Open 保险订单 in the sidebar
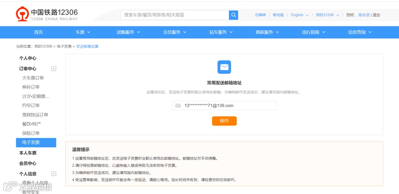This screenshot has width=399, height=194. point(31,133)
